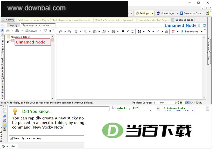Switch to the Welcome to the Aml Pages tab
This screenshot has width=212, height=149.
tap(33, 20)
